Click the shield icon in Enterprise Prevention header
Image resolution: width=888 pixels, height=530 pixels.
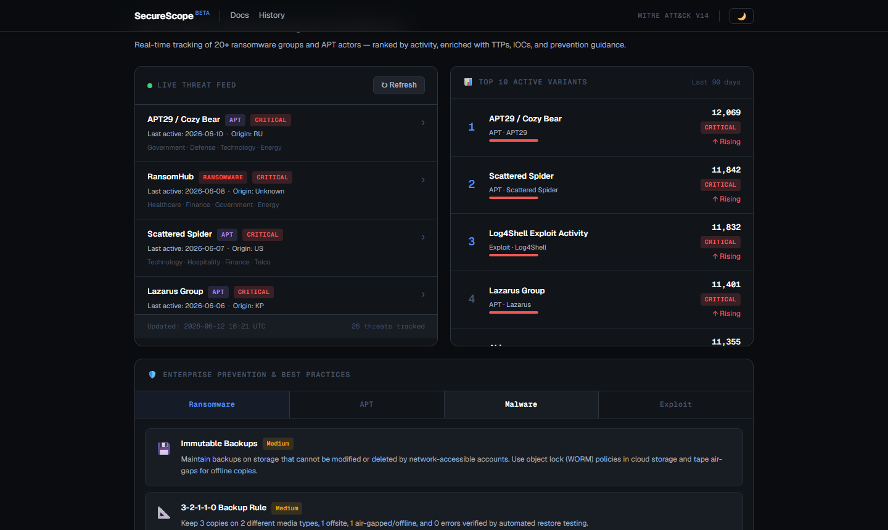pyautogui.click(x=152, y=375)
